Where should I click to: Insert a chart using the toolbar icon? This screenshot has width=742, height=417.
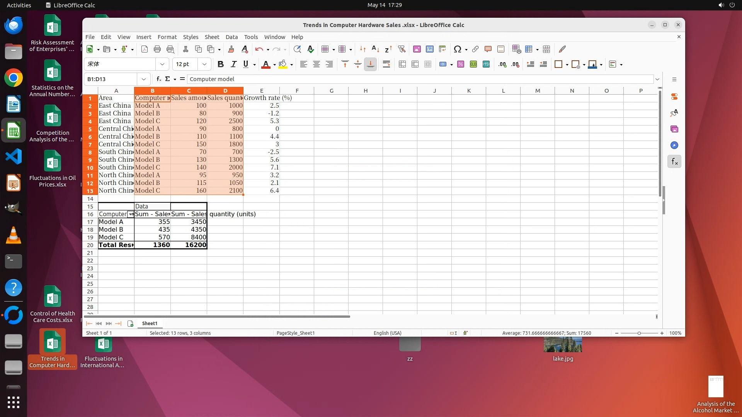click(x=429, y=49)
